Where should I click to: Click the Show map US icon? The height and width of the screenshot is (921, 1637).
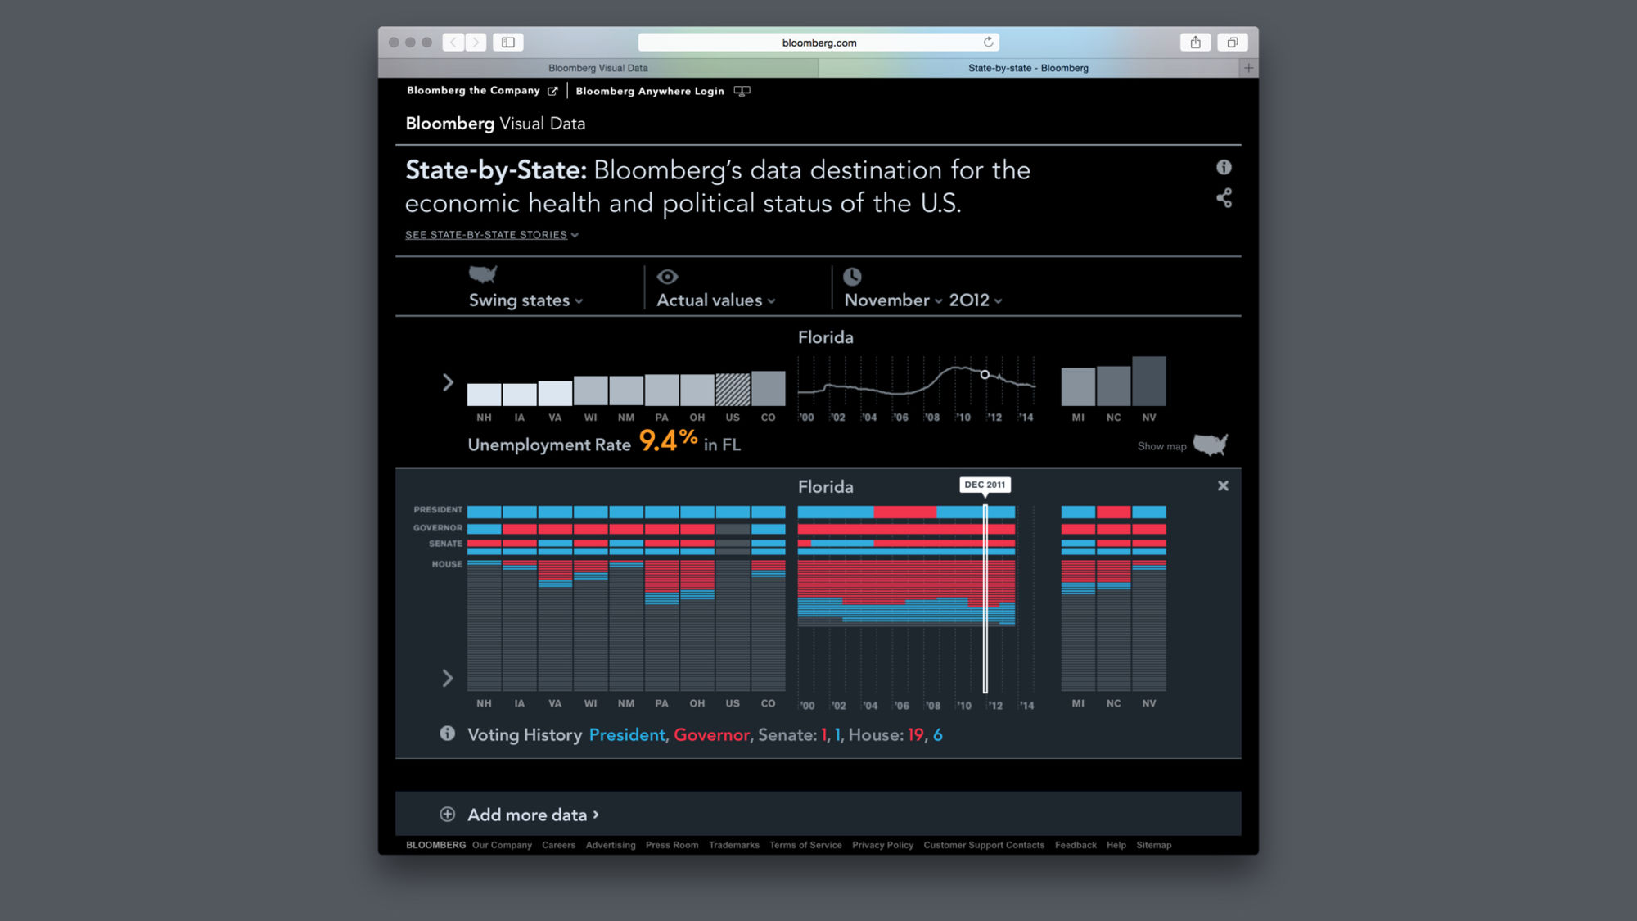point(1210,445)
